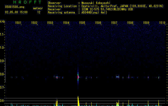Screen dimensions: 168x106
Task: Click the meteor label
Action: pos(38,8)
